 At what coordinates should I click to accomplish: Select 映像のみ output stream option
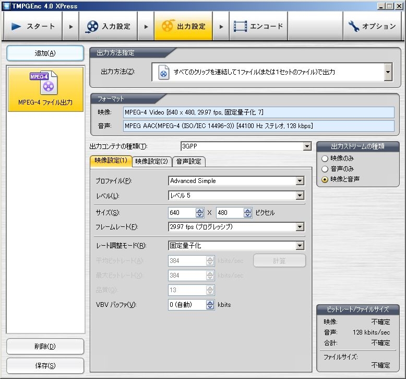(x=325, y=158)
